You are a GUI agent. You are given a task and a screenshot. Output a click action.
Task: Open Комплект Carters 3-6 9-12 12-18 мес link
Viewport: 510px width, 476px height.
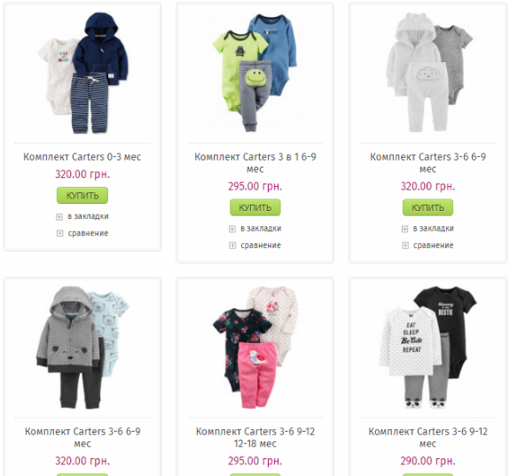(x=255, y=437)
